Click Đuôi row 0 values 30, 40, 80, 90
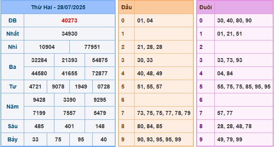This screenshot has width=274, height=147. click(x=235, y=20)
